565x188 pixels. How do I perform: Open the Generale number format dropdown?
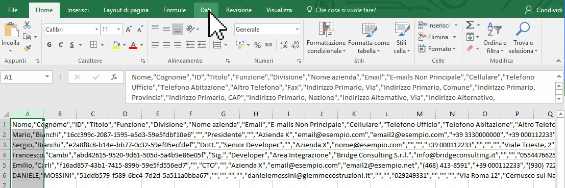(x=297, y=30)
